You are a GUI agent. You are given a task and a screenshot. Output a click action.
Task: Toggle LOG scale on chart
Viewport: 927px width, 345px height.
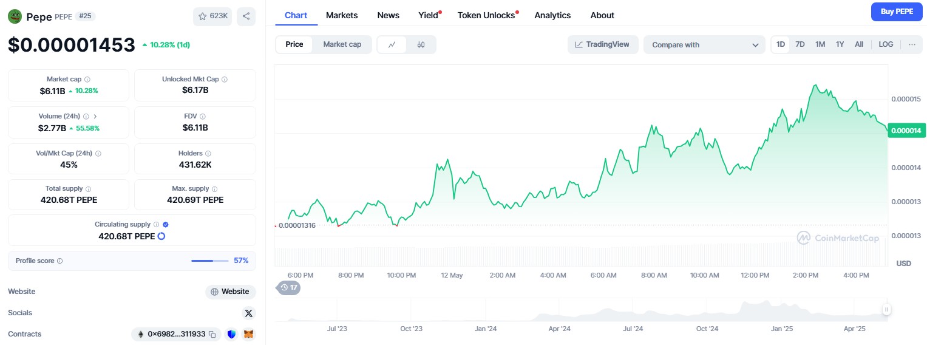pyautogui.click(x=886, y=44)
